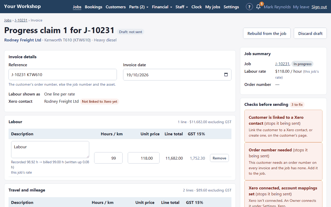Click the '3 to fix' badge

297,105
